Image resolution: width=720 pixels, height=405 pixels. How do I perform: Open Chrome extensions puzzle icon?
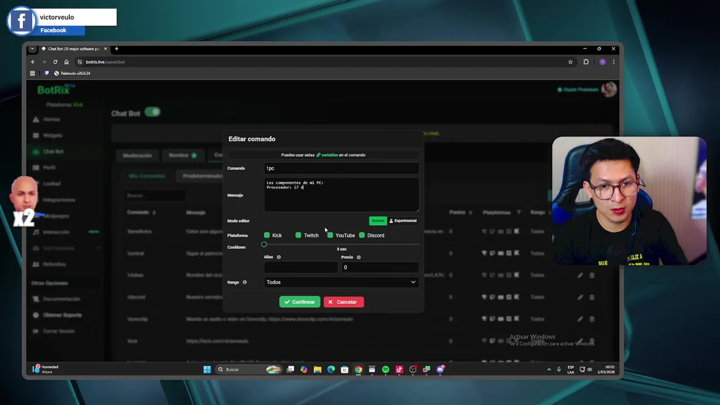(x=586, y=62)
